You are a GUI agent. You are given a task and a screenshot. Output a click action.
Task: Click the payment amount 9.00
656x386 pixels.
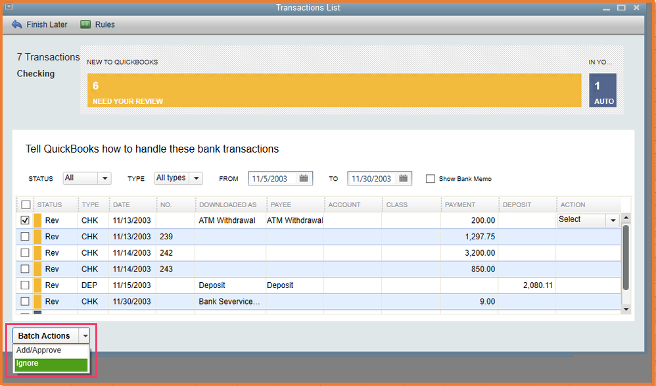click(487, 301)
